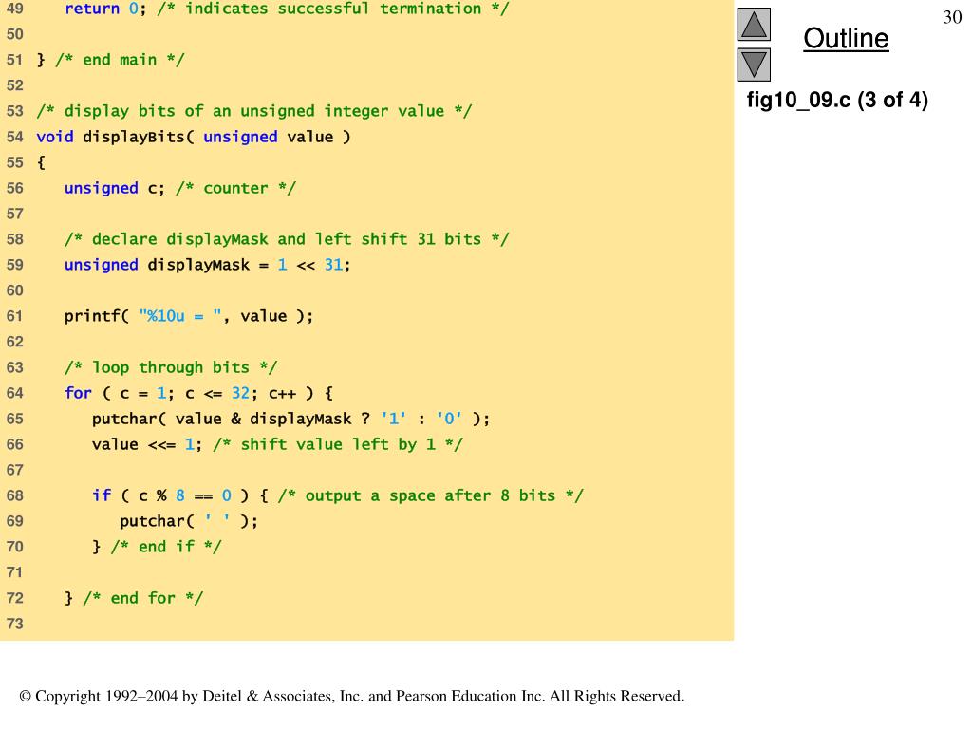Click the loop through bits comment
The width and height of the screenshot is (972, 729).
coord(171,367)
